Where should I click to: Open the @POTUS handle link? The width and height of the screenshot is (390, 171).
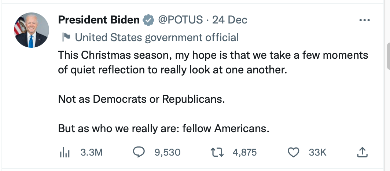click(180, 20)
